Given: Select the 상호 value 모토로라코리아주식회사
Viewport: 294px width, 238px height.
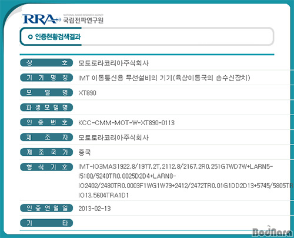Looking at the screenshot, I should tap(113, 63).
